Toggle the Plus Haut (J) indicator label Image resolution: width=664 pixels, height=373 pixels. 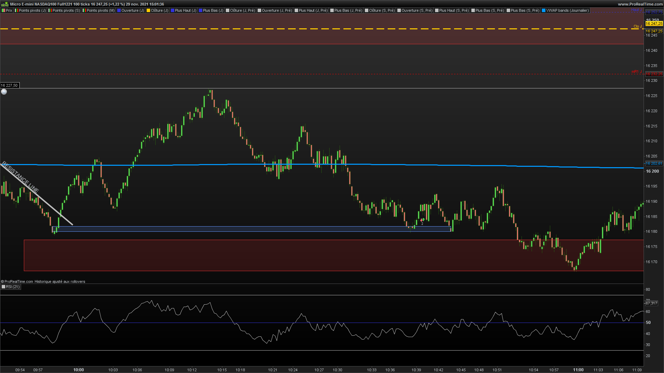tap(185, 11)
